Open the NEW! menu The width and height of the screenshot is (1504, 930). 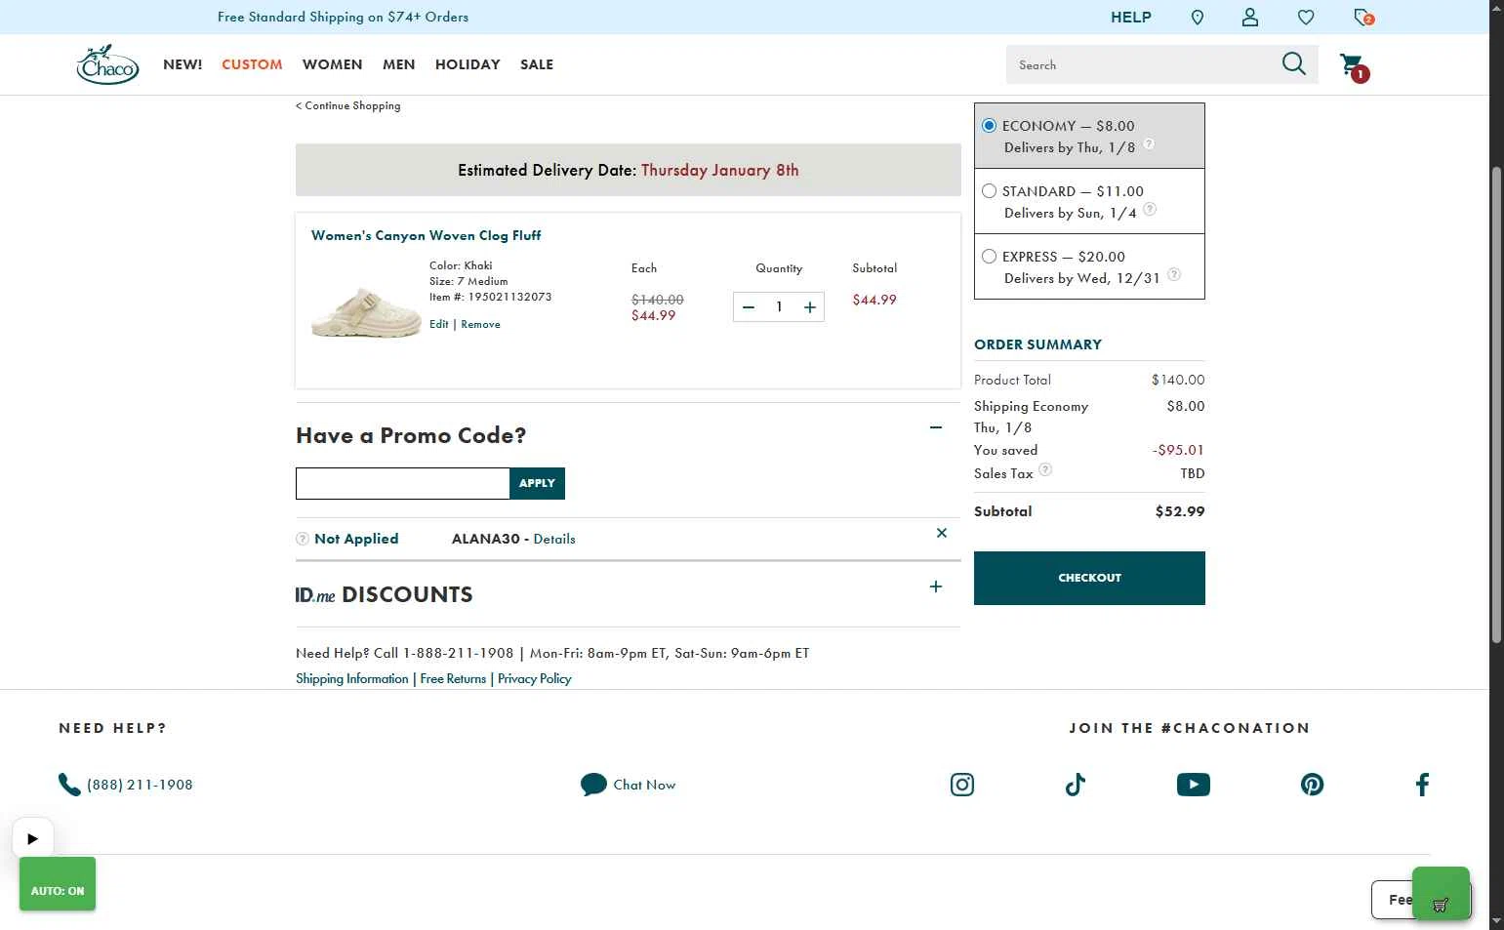pos(183,64)
